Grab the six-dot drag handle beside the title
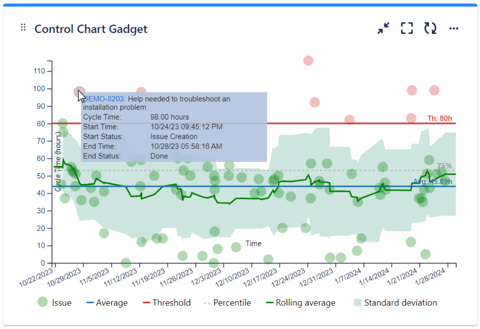 pos(23,27)
